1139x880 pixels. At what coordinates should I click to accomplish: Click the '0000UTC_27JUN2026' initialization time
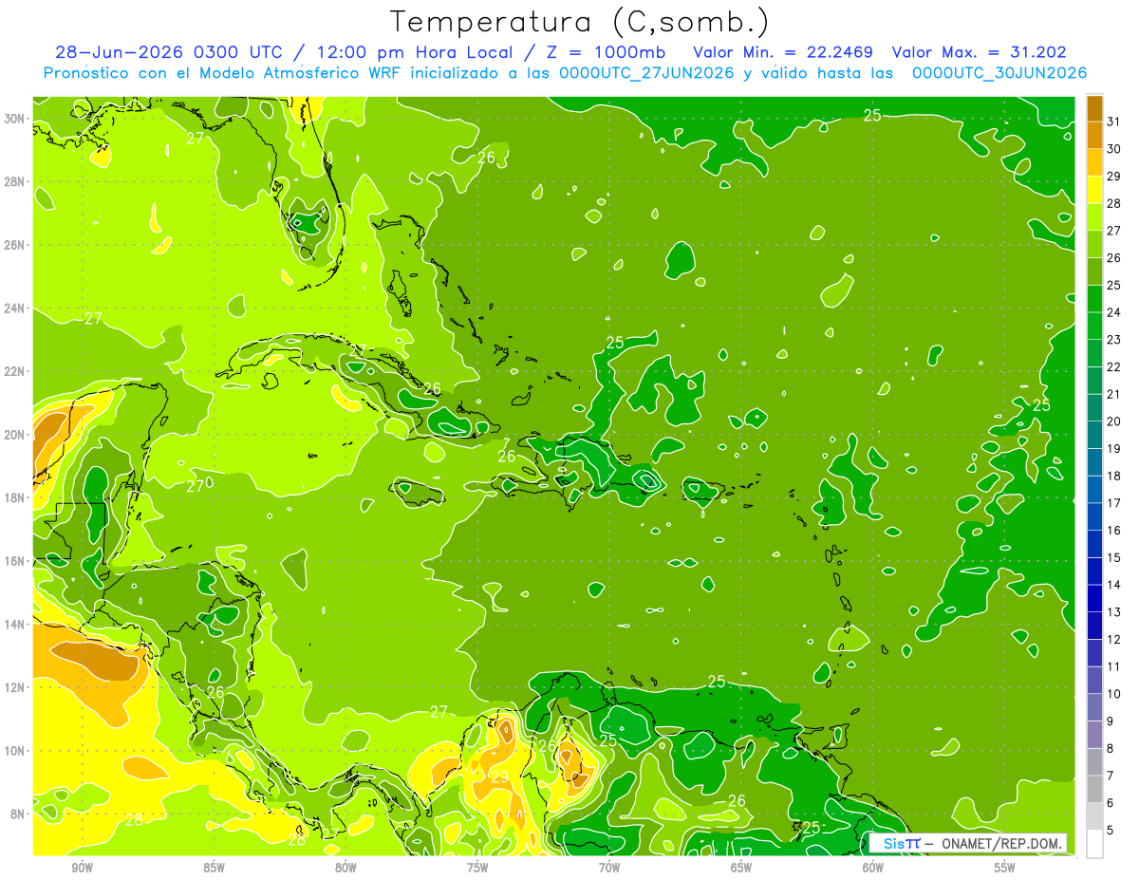pos(646,73)
